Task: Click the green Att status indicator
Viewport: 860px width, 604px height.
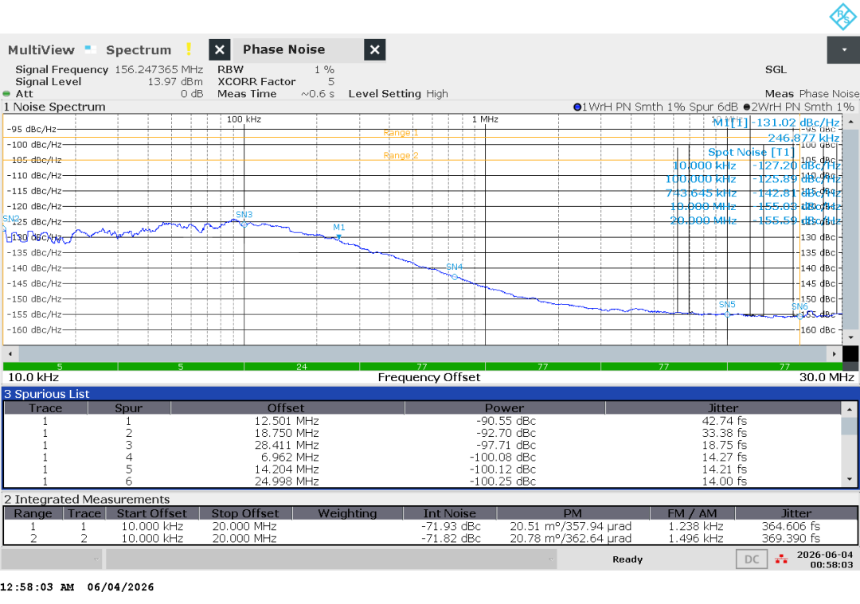Action: click(6, 94)
